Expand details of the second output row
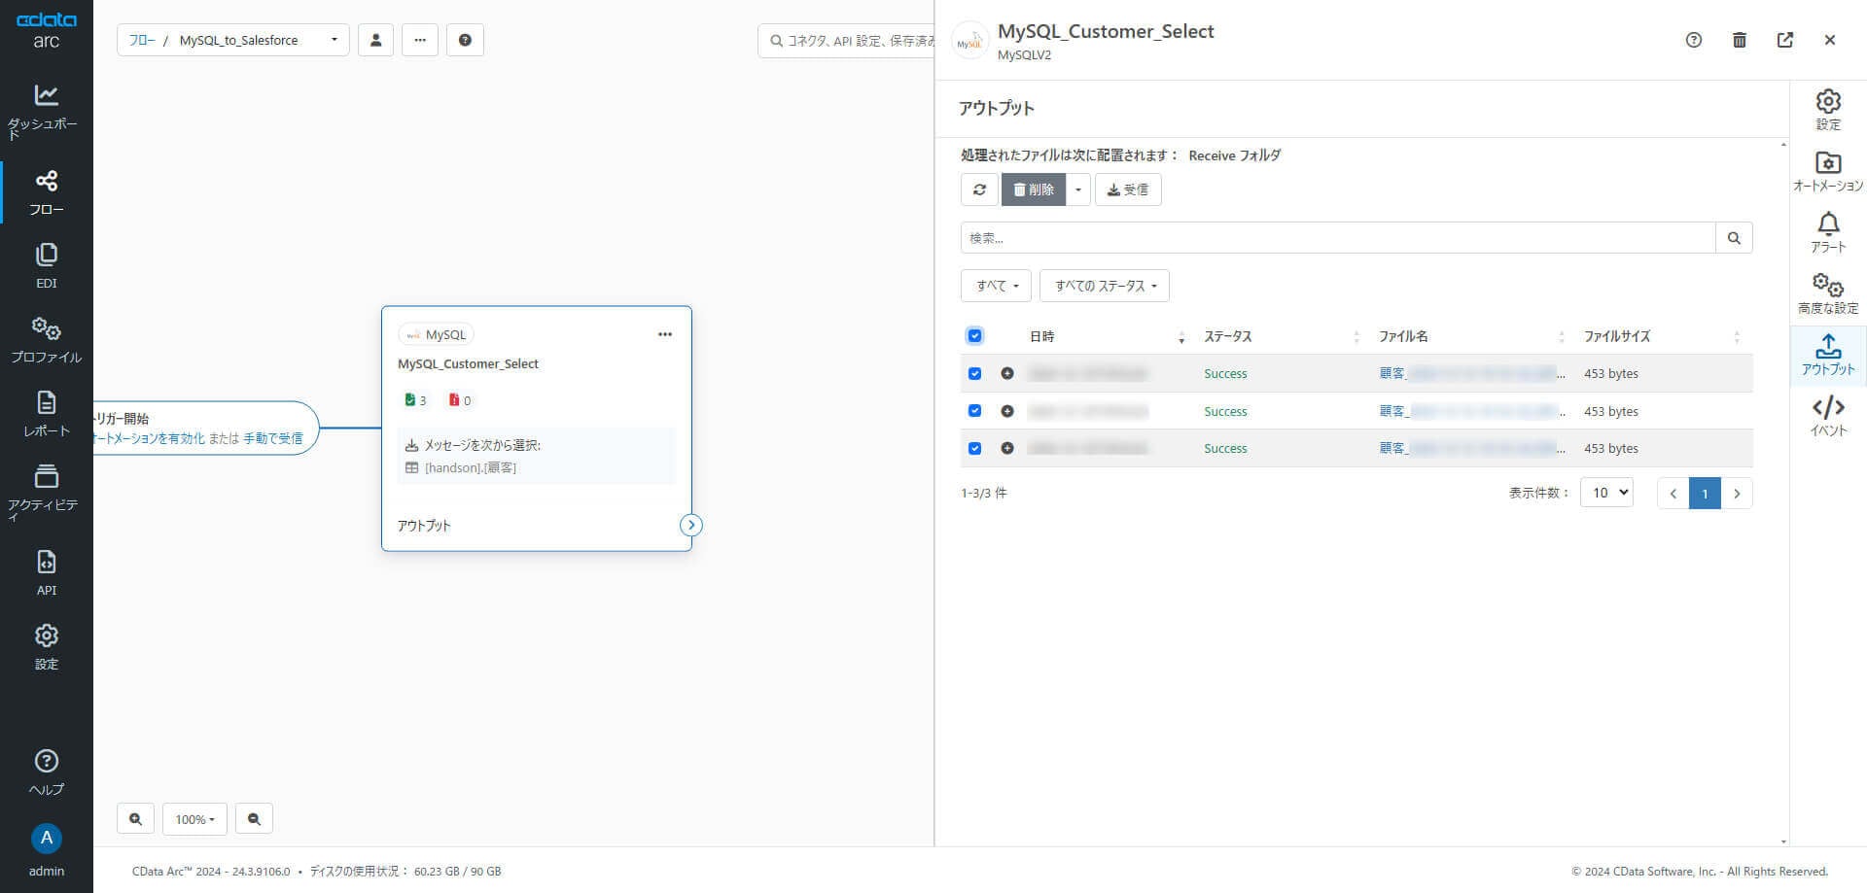Screen dimensions: 1867x893 click(1007, 411)
